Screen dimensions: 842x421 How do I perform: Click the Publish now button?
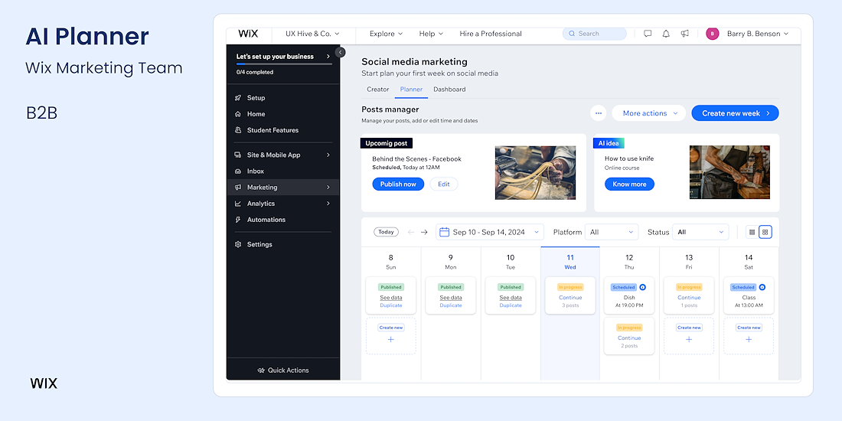click(x=398, y=184)
